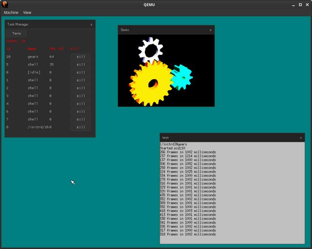The width and height of the screenshot is (312, 249).
Task: Kill the /initrd/sh process
Action: click(81, 127)
